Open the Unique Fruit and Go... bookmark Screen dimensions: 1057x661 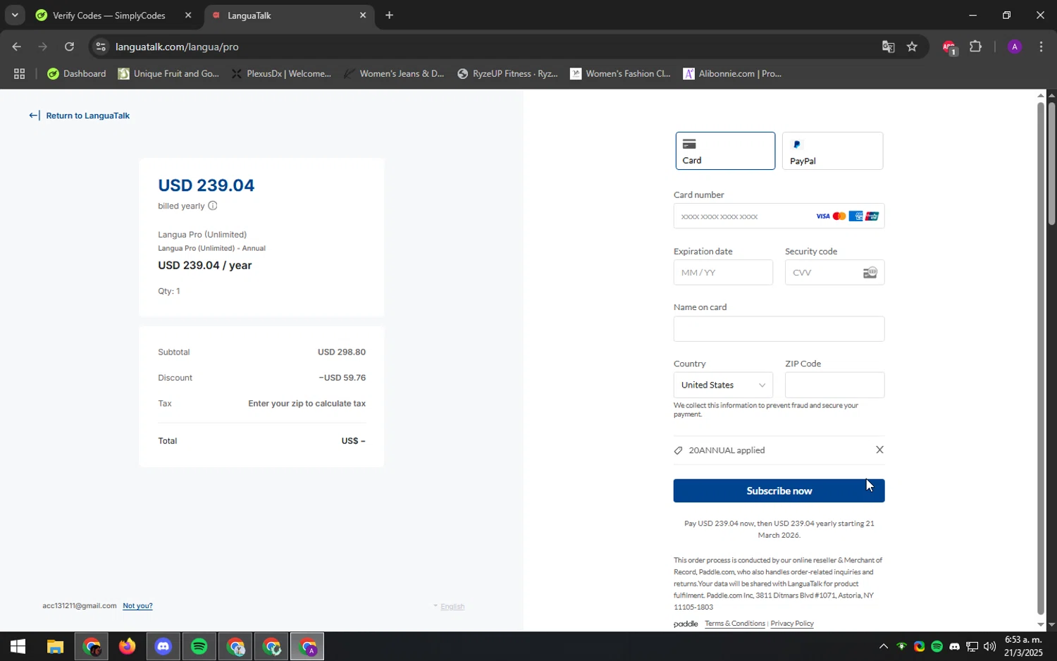(168, 74)
